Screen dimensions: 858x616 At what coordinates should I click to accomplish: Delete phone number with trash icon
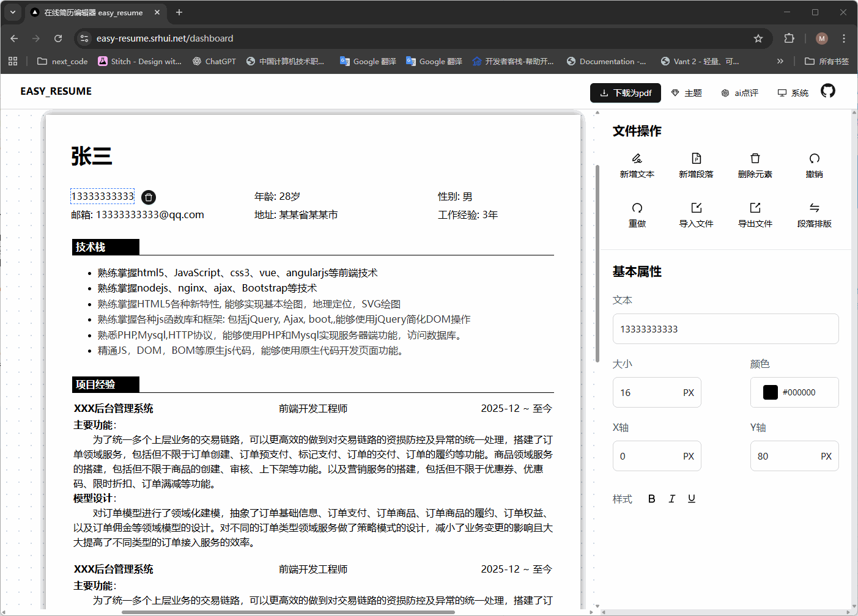tap(149, 197)
